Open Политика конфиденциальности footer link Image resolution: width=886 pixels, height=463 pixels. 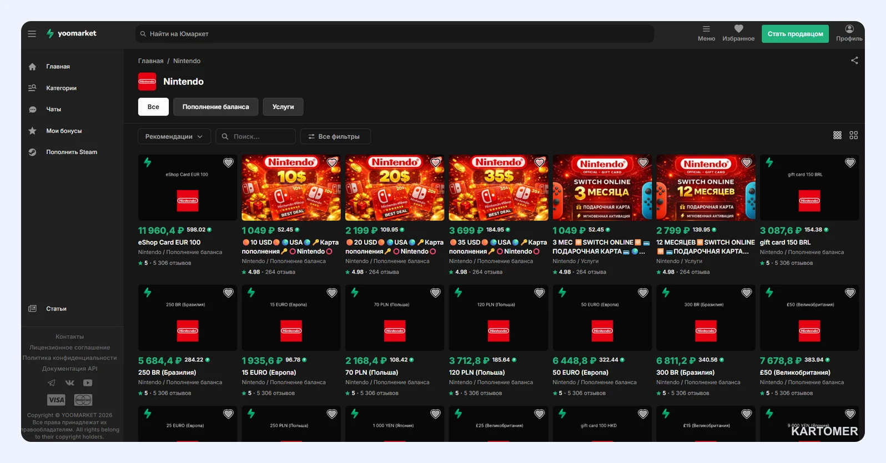pos(70,358)
